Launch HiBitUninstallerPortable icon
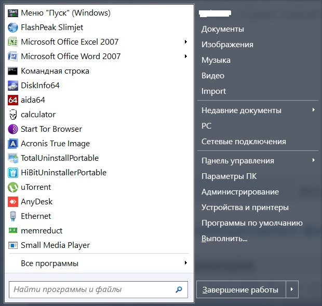The image size is (322, 306). tap(13, 173)
